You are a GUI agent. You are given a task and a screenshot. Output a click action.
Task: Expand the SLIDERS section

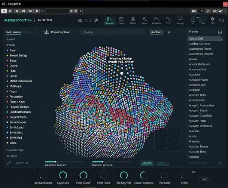coord(12,156)
